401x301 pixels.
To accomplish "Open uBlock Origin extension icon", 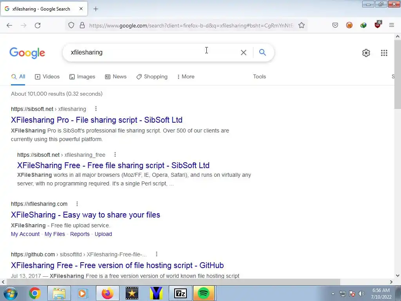I will point(378,25).
